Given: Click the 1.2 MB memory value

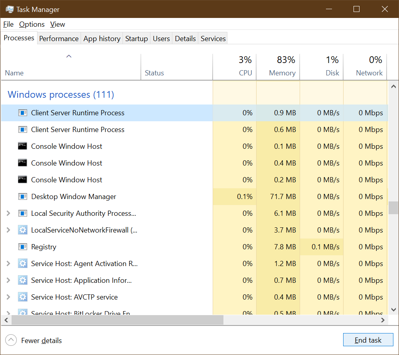Looking at the screenshot, I should pyautogui.click(x=285, y=264).
